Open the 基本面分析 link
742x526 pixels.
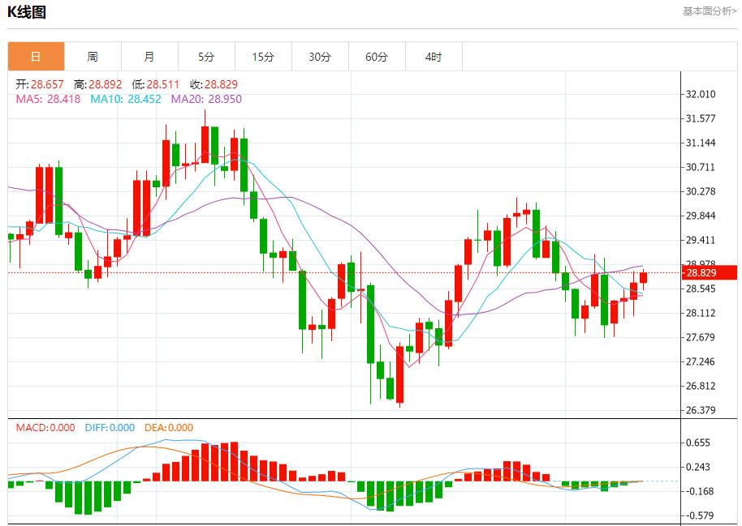tap(709, 11)
